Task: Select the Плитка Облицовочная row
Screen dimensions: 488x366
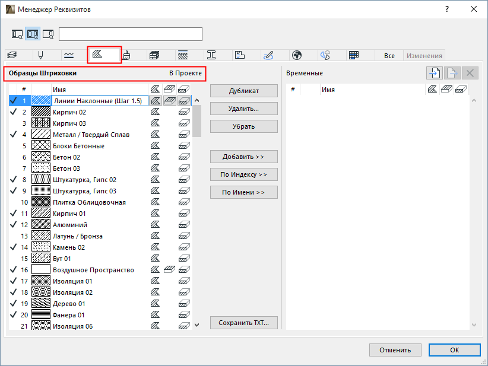Action: pos(100,202)
